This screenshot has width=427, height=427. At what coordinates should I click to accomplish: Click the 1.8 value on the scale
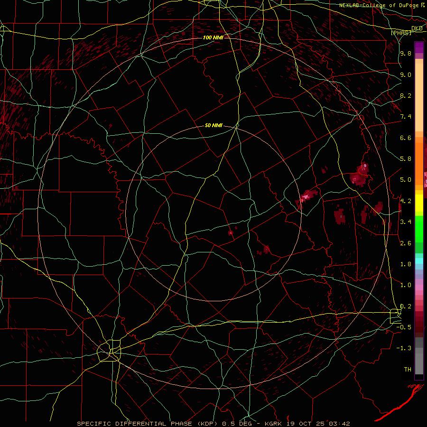[x=406, y=264]
